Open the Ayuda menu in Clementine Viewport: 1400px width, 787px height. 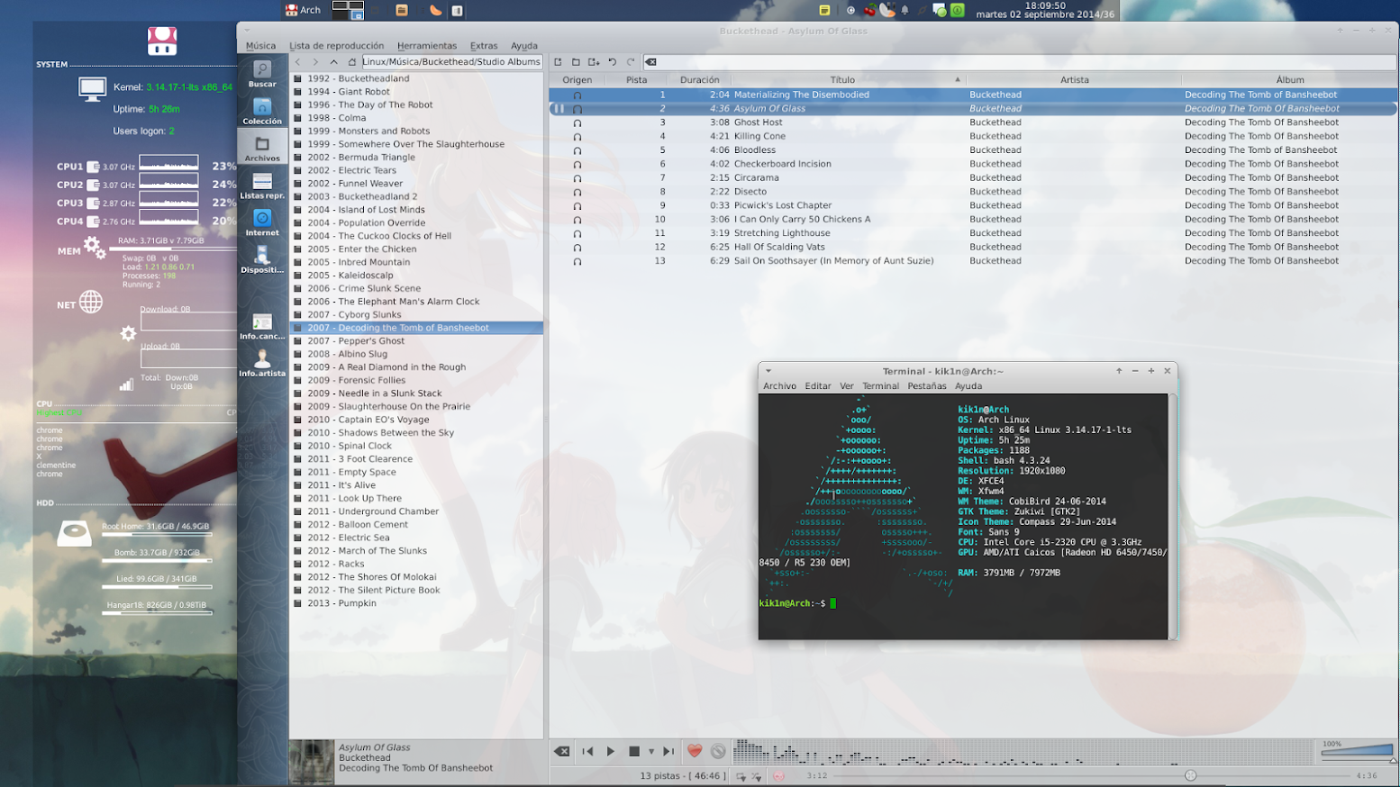pyautogui.click(x=524, y=46)
